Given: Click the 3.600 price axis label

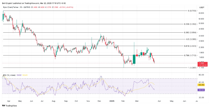Looking at the screenshot, I should (201, 36).
